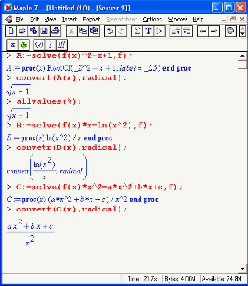Open a file with the folder icon
Screen dimensions: 248x286
(x=22, y=31)
